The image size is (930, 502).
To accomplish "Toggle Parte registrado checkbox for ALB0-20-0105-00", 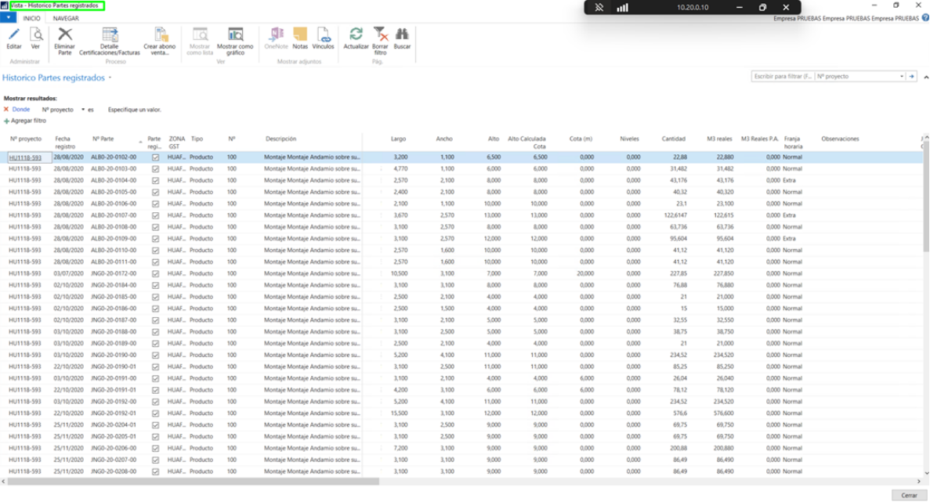I will pos(155,192).
